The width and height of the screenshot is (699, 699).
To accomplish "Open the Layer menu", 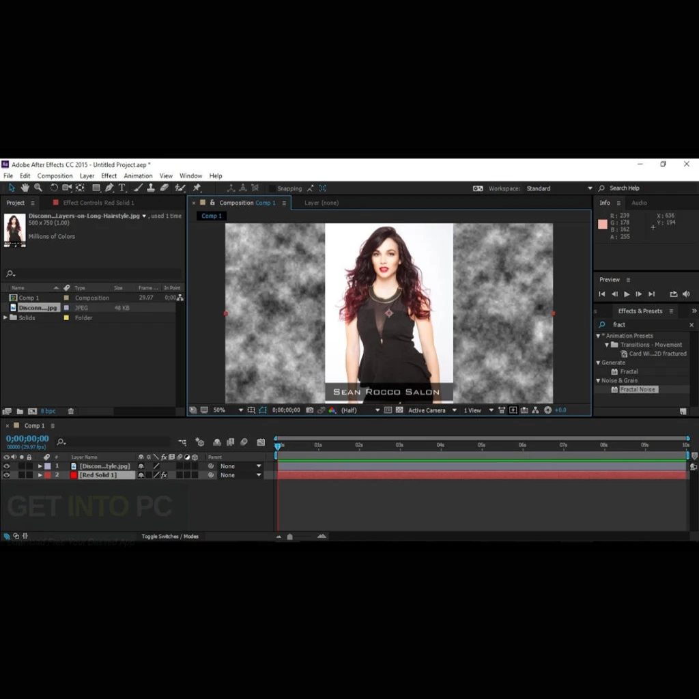I will pos(87,175).
